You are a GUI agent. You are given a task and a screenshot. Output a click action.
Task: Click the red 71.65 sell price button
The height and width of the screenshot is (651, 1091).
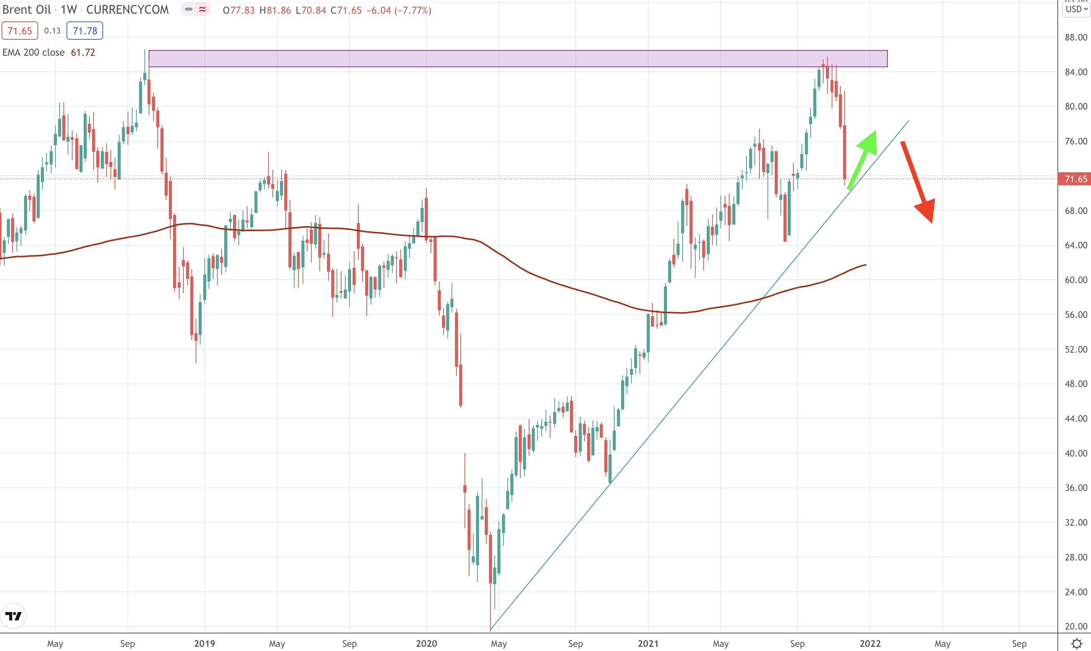20,31
